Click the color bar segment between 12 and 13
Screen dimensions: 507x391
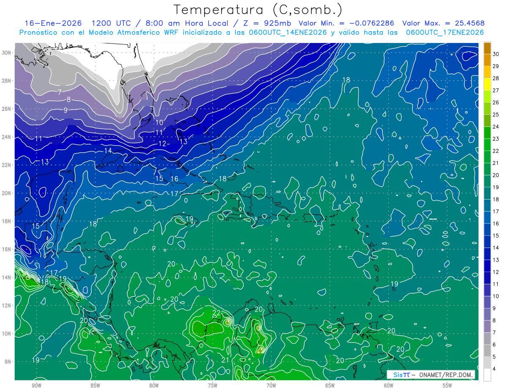pyautogui.click(x=487, y=266)
